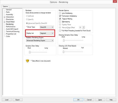
Task: Click the Apply button
Action: click(100, 100)
